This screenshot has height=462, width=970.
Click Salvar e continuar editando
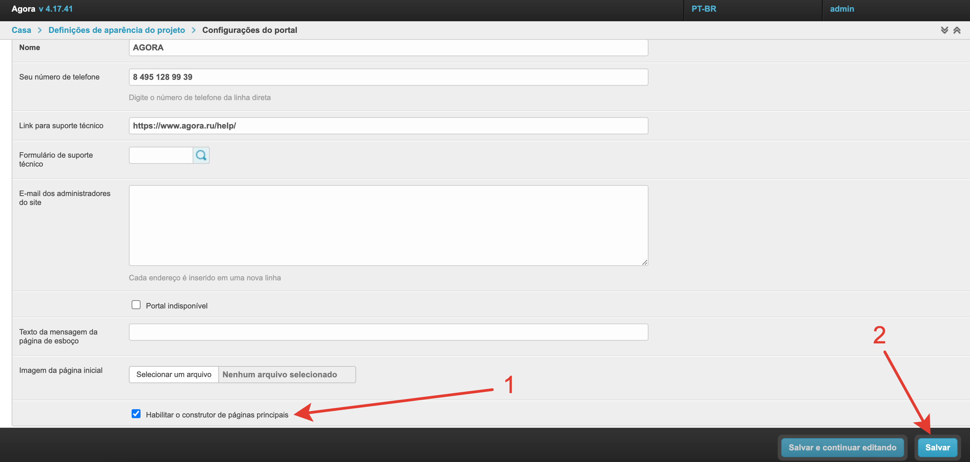click(x=842, y=447)
